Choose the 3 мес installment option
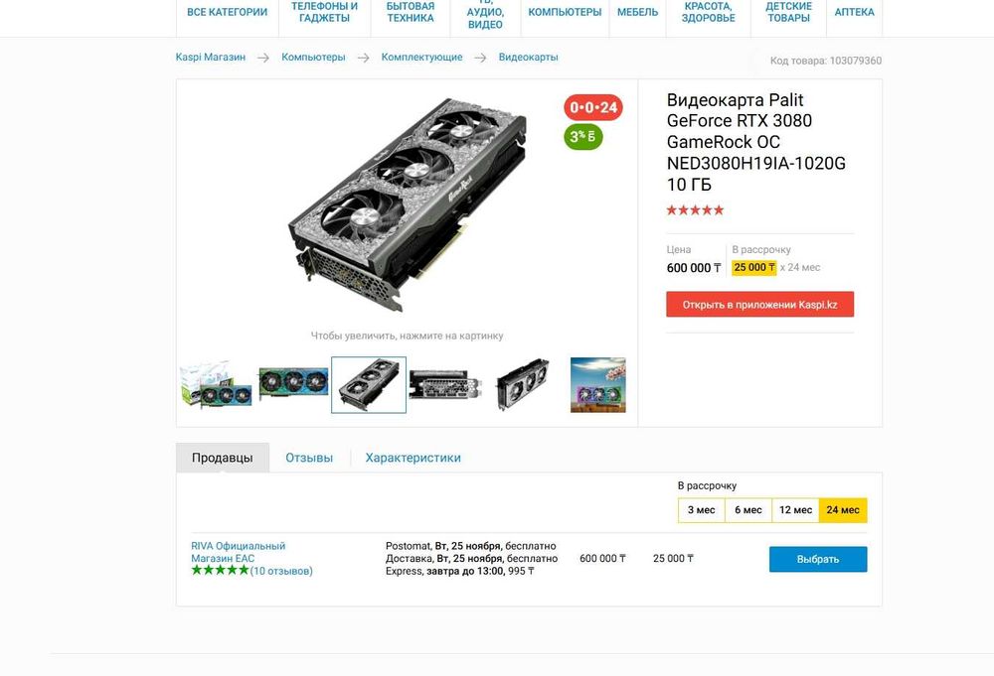Screen dimensions: 994x676 [x=701, y=510]
